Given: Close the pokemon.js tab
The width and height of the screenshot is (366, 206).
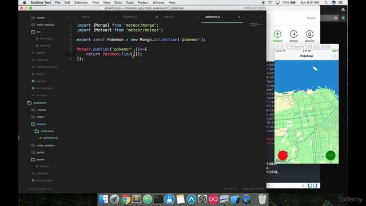Looking at the screenshot, I should point(239,17).
